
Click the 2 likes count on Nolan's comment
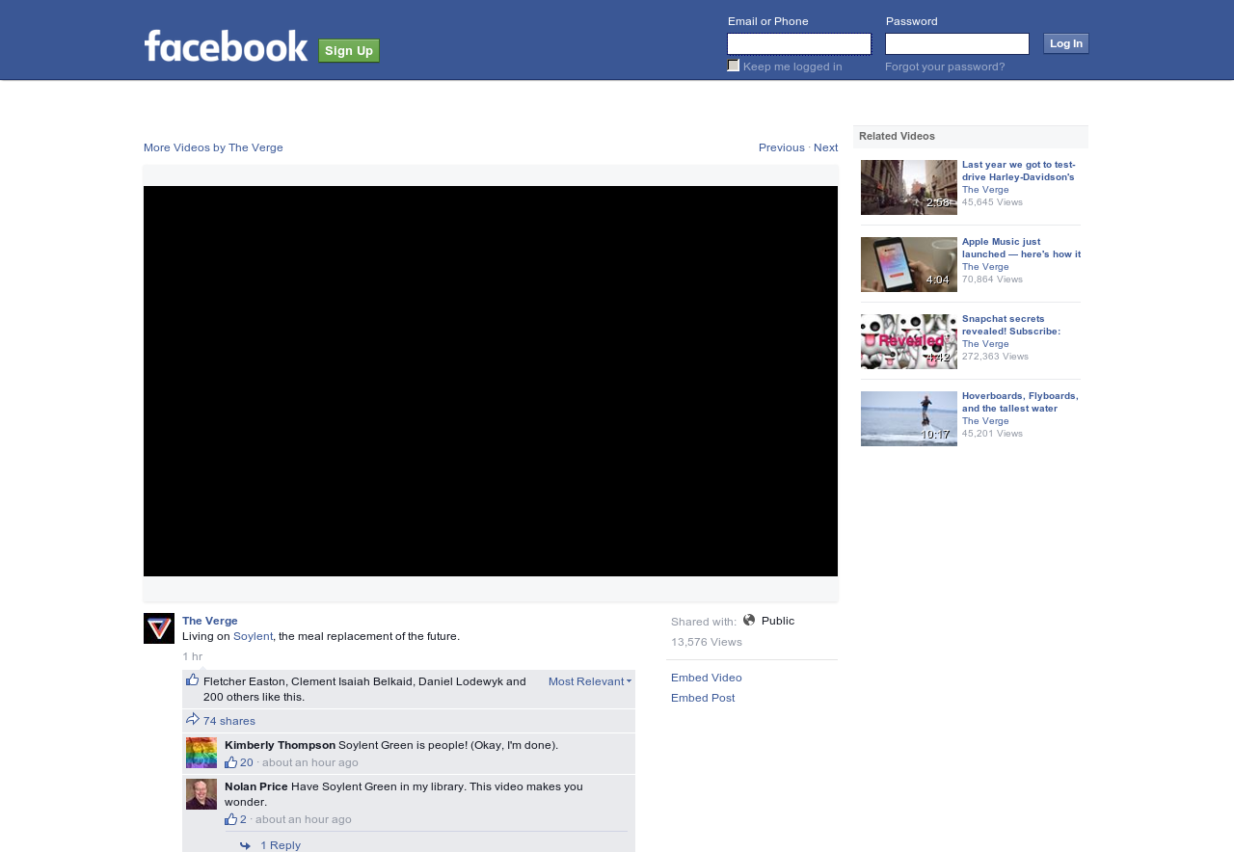click(243, 819)
